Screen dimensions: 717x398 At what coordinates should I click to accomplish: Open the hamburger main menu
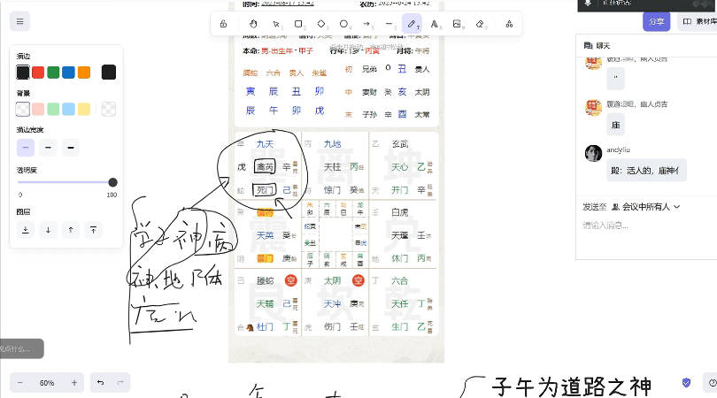19,21
